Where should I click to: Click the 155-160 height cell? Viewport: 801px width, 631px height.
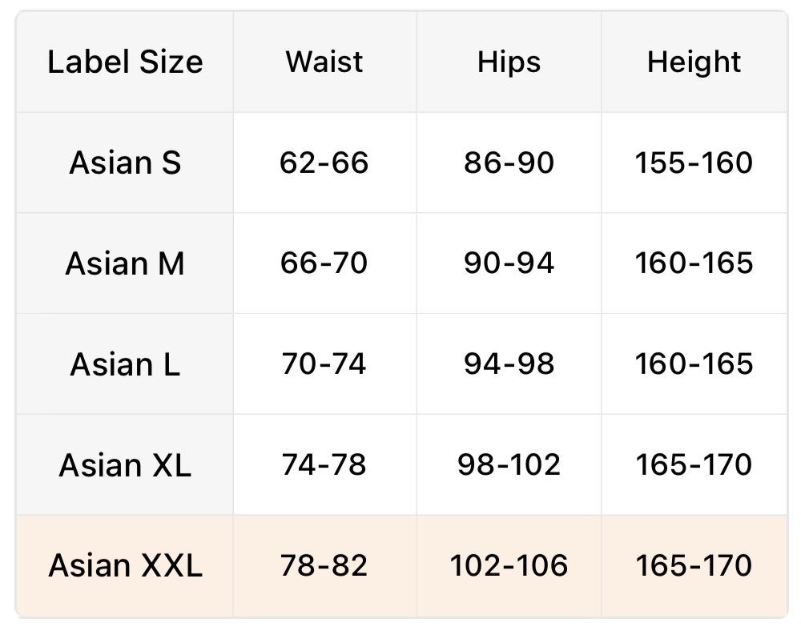(x=694, y=163)
